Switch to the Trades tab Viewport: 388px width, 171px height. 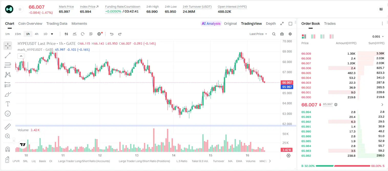tap(330, 23)
